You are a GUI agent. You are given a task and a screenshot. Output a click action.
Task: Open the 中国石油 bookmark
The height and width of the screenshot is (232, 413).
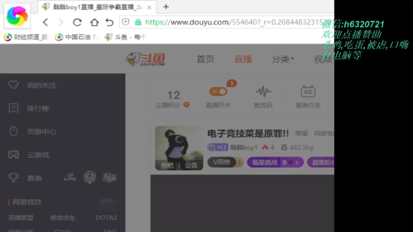pyautogui.click(x=76, y=37)
